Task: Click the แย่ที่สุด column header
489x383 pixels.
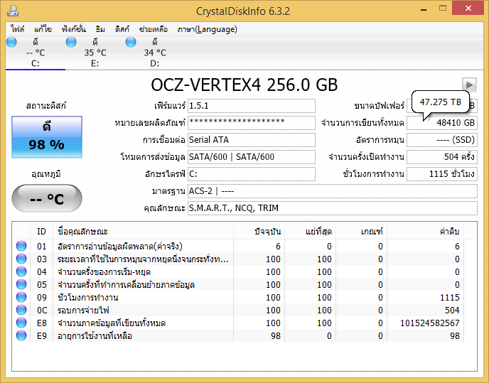Action: [310, 231]
